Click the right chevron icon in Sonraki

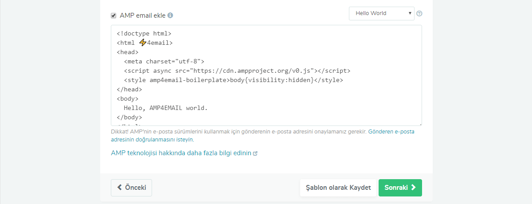click(x=414, y=187)
